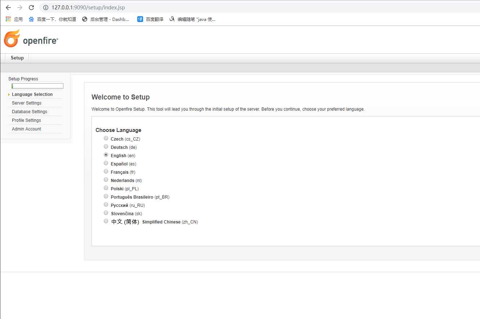Image resolution: width=480 pixels, height=319 pixels.
Task: Select the English (en) radio button
Action: point(106,155)
